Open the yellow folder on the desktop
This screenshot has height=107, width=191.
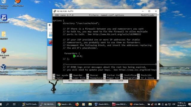coord(4,35)
